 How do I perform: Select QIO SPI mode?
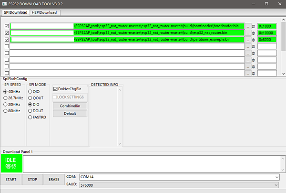34,92
